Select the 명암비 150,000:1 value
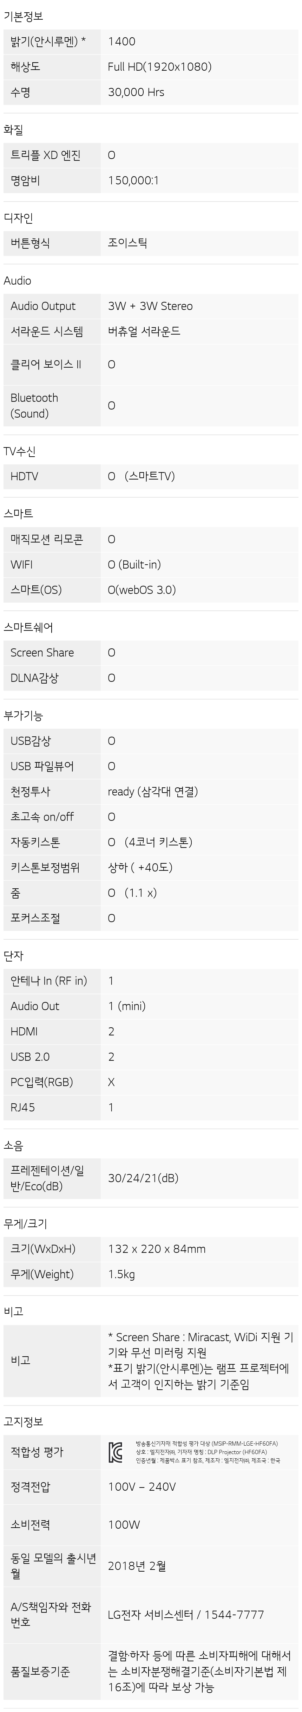The width and height of the screenshot is (302, 1712). click(x=133, y=180)
